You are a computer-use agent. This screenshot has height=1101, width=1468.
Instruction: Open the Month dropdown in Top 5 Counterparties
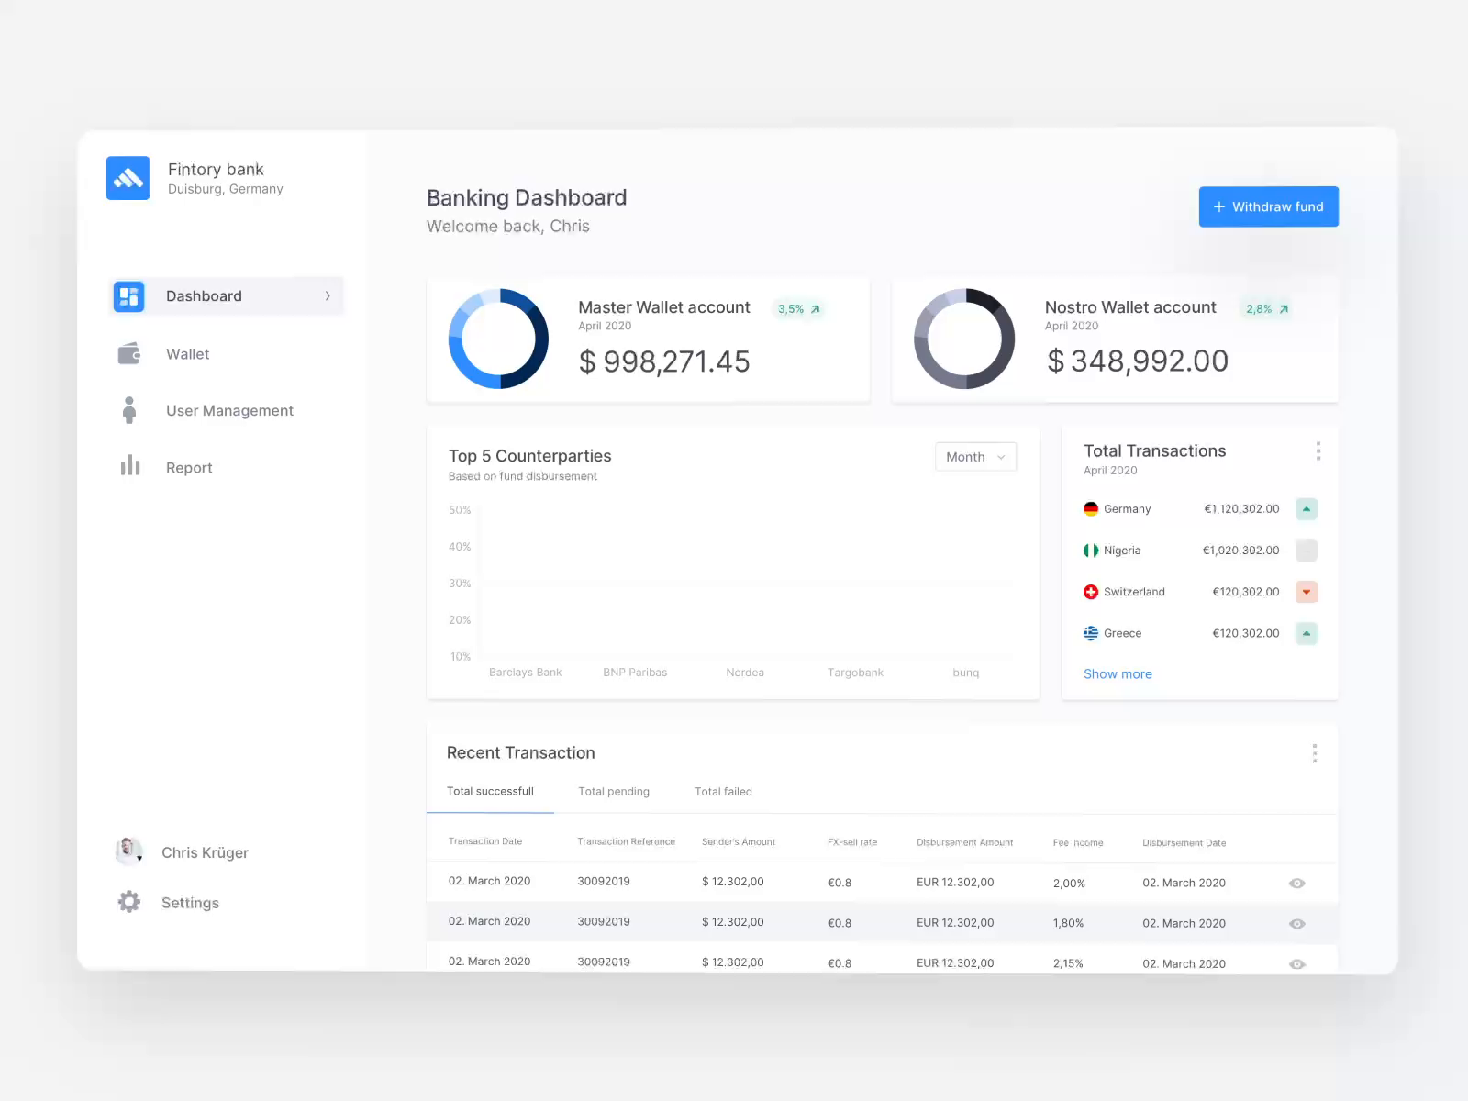coord(975,456)
